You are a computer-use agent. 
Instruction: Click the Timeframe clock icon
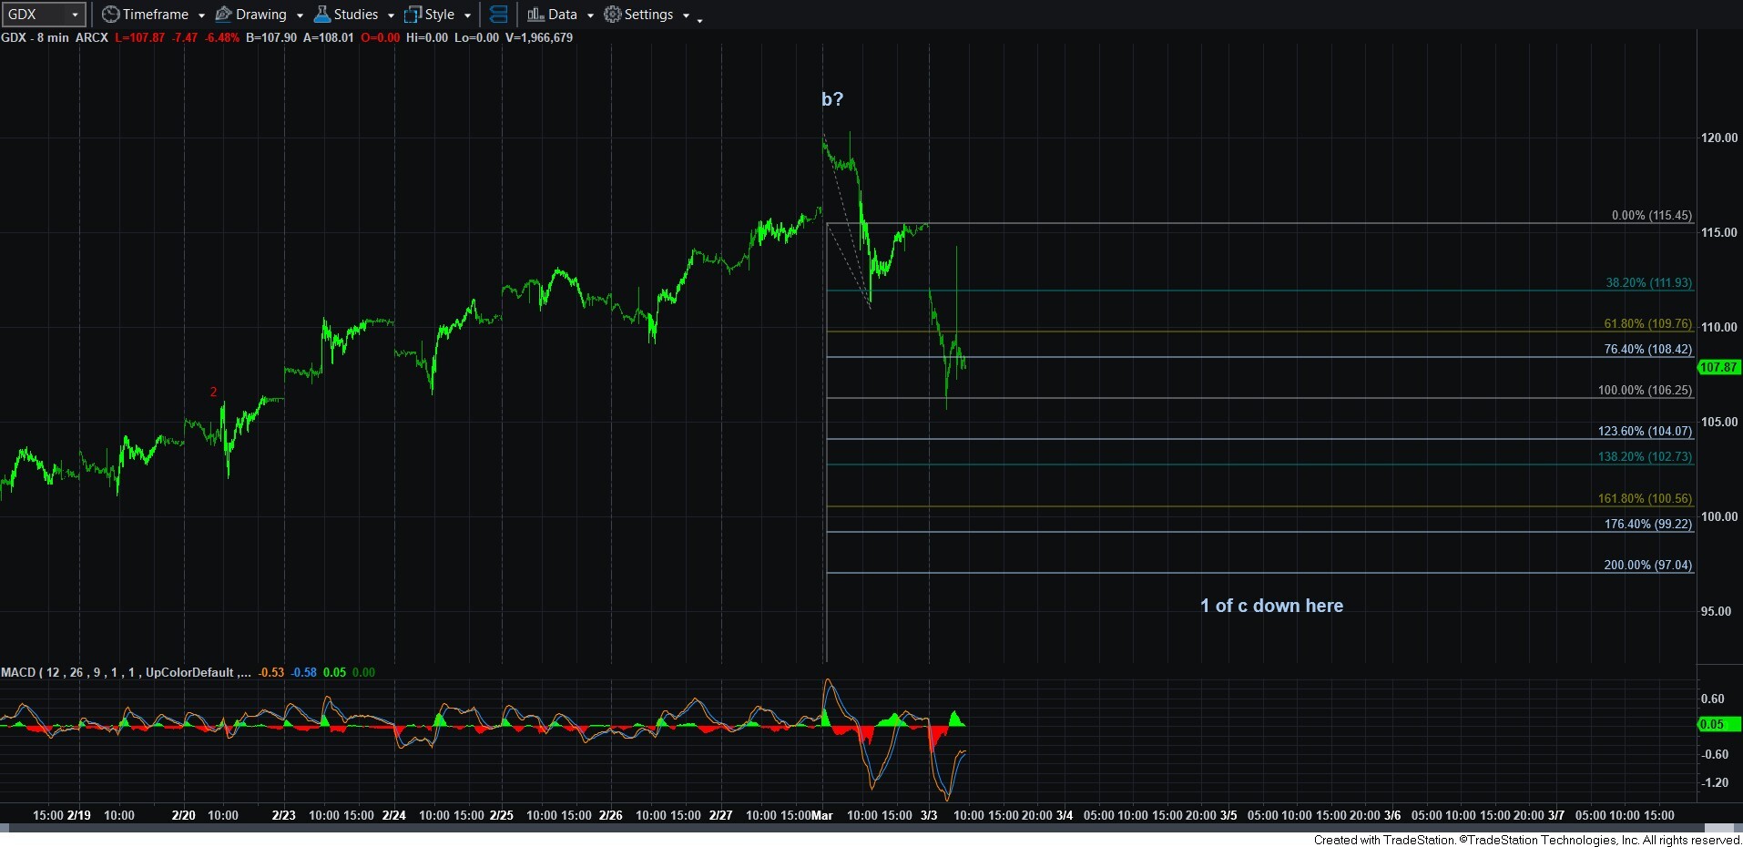coord(110,15)
